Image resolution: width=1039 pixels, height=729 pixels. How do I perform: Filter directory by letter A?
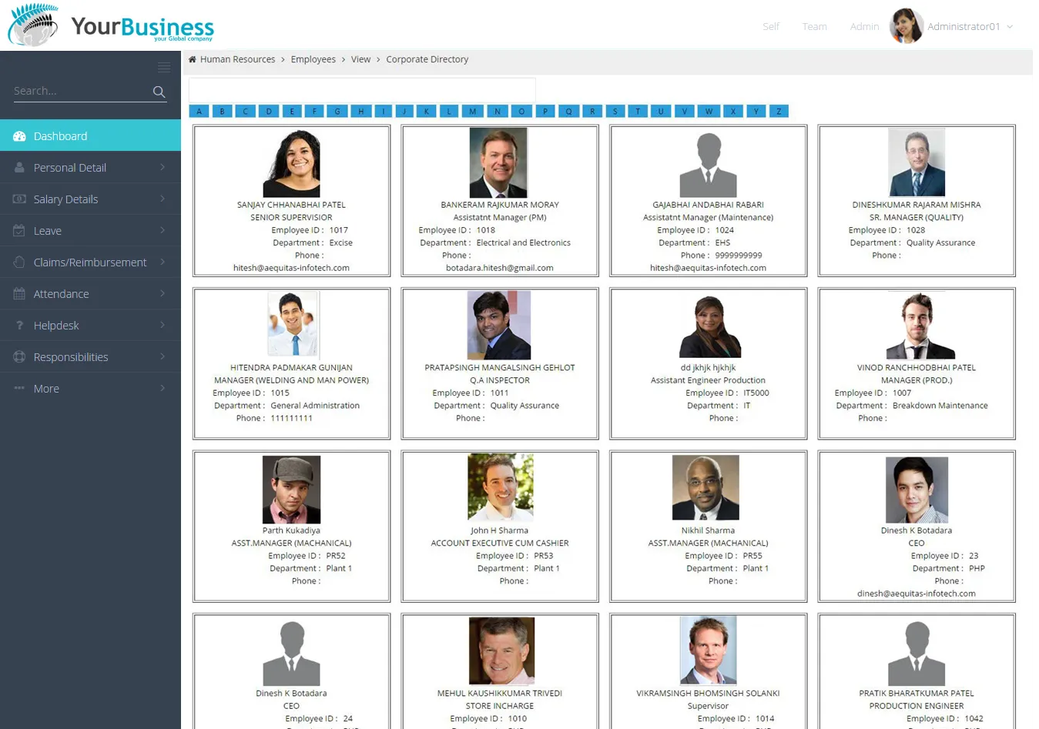[199, 112]
